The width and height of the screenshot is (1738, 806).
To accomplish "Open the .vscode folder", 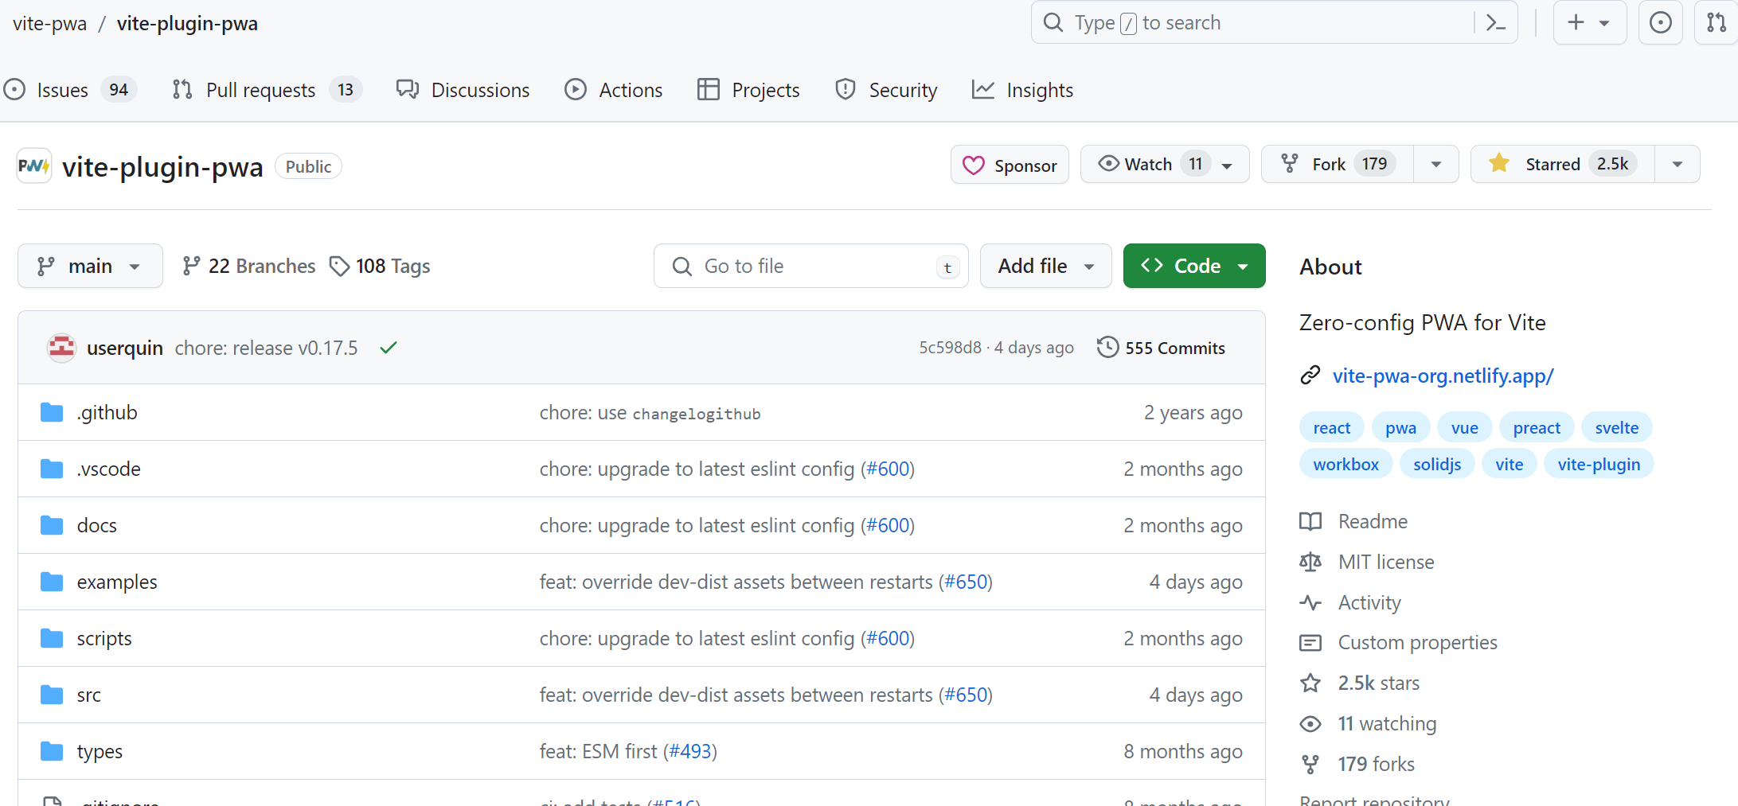I will tap(108, 469).
